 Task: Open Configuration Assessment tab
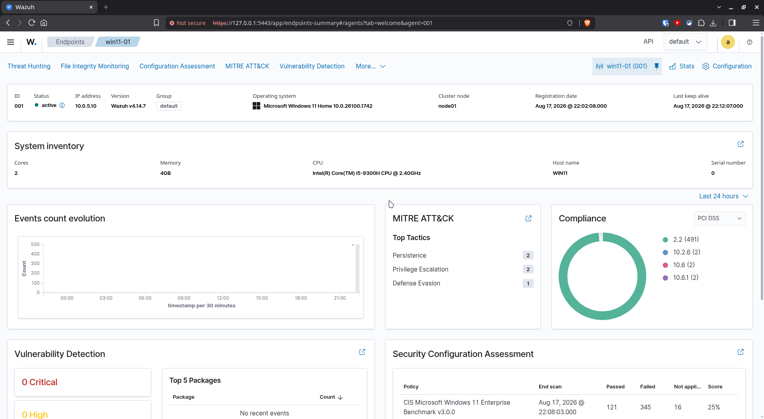(x=177, y=66)
